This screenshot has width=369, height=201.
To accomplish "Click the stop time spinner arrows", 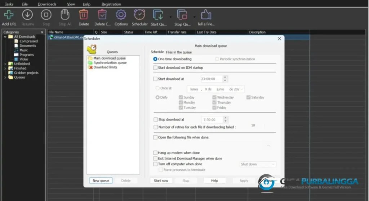I will 226,120.
